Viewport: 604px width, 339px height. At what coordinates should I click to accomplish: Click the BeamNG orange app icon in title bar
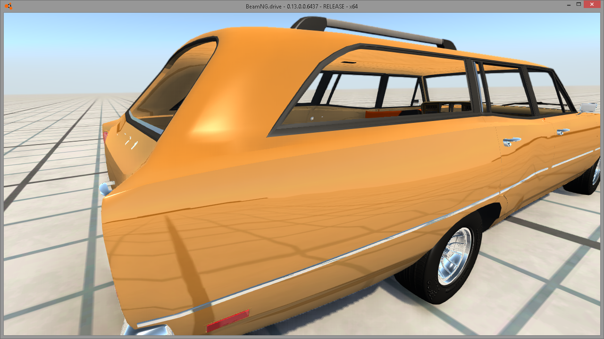[x=8, y=6]
